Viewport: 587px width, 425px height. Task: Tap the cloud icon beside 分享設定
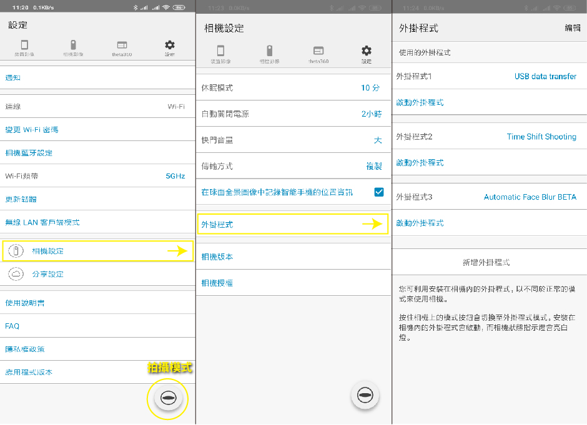coord(17,274)
